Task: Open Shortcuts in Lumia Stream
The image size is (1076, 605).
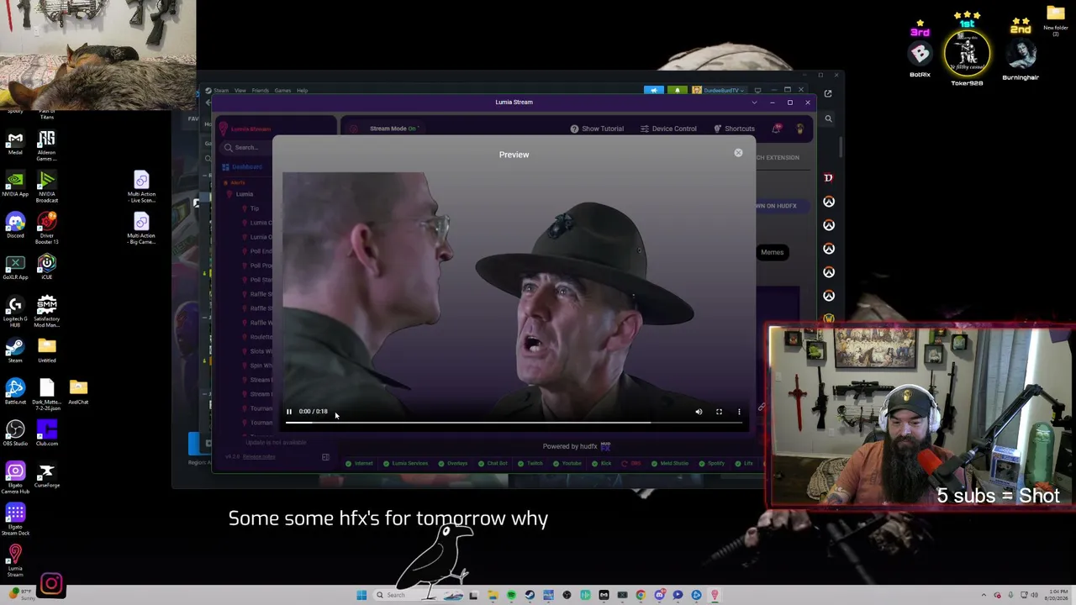Action: (734, 129)
